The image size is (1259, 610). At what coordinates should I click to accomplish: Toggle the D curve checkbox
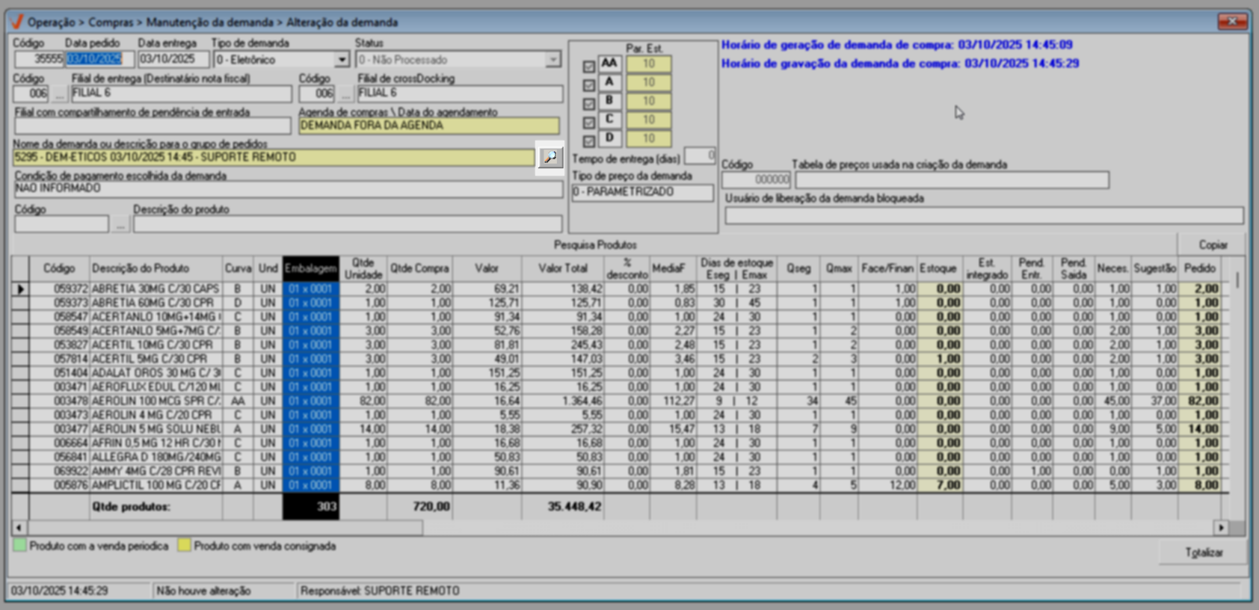(589, 141)
